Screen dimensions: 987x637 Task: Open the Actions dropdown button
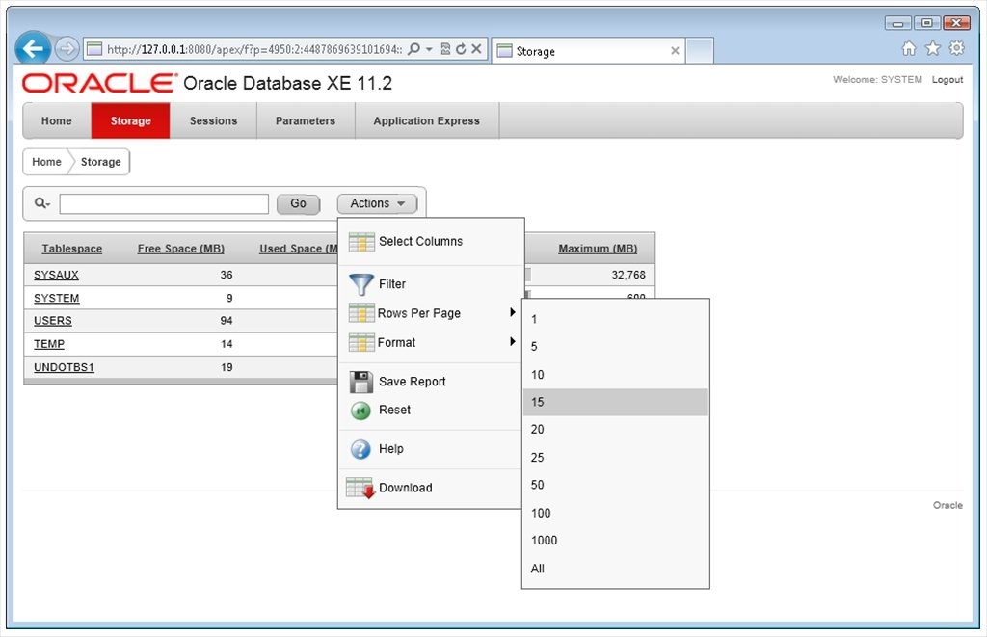(x=377, y=203)
